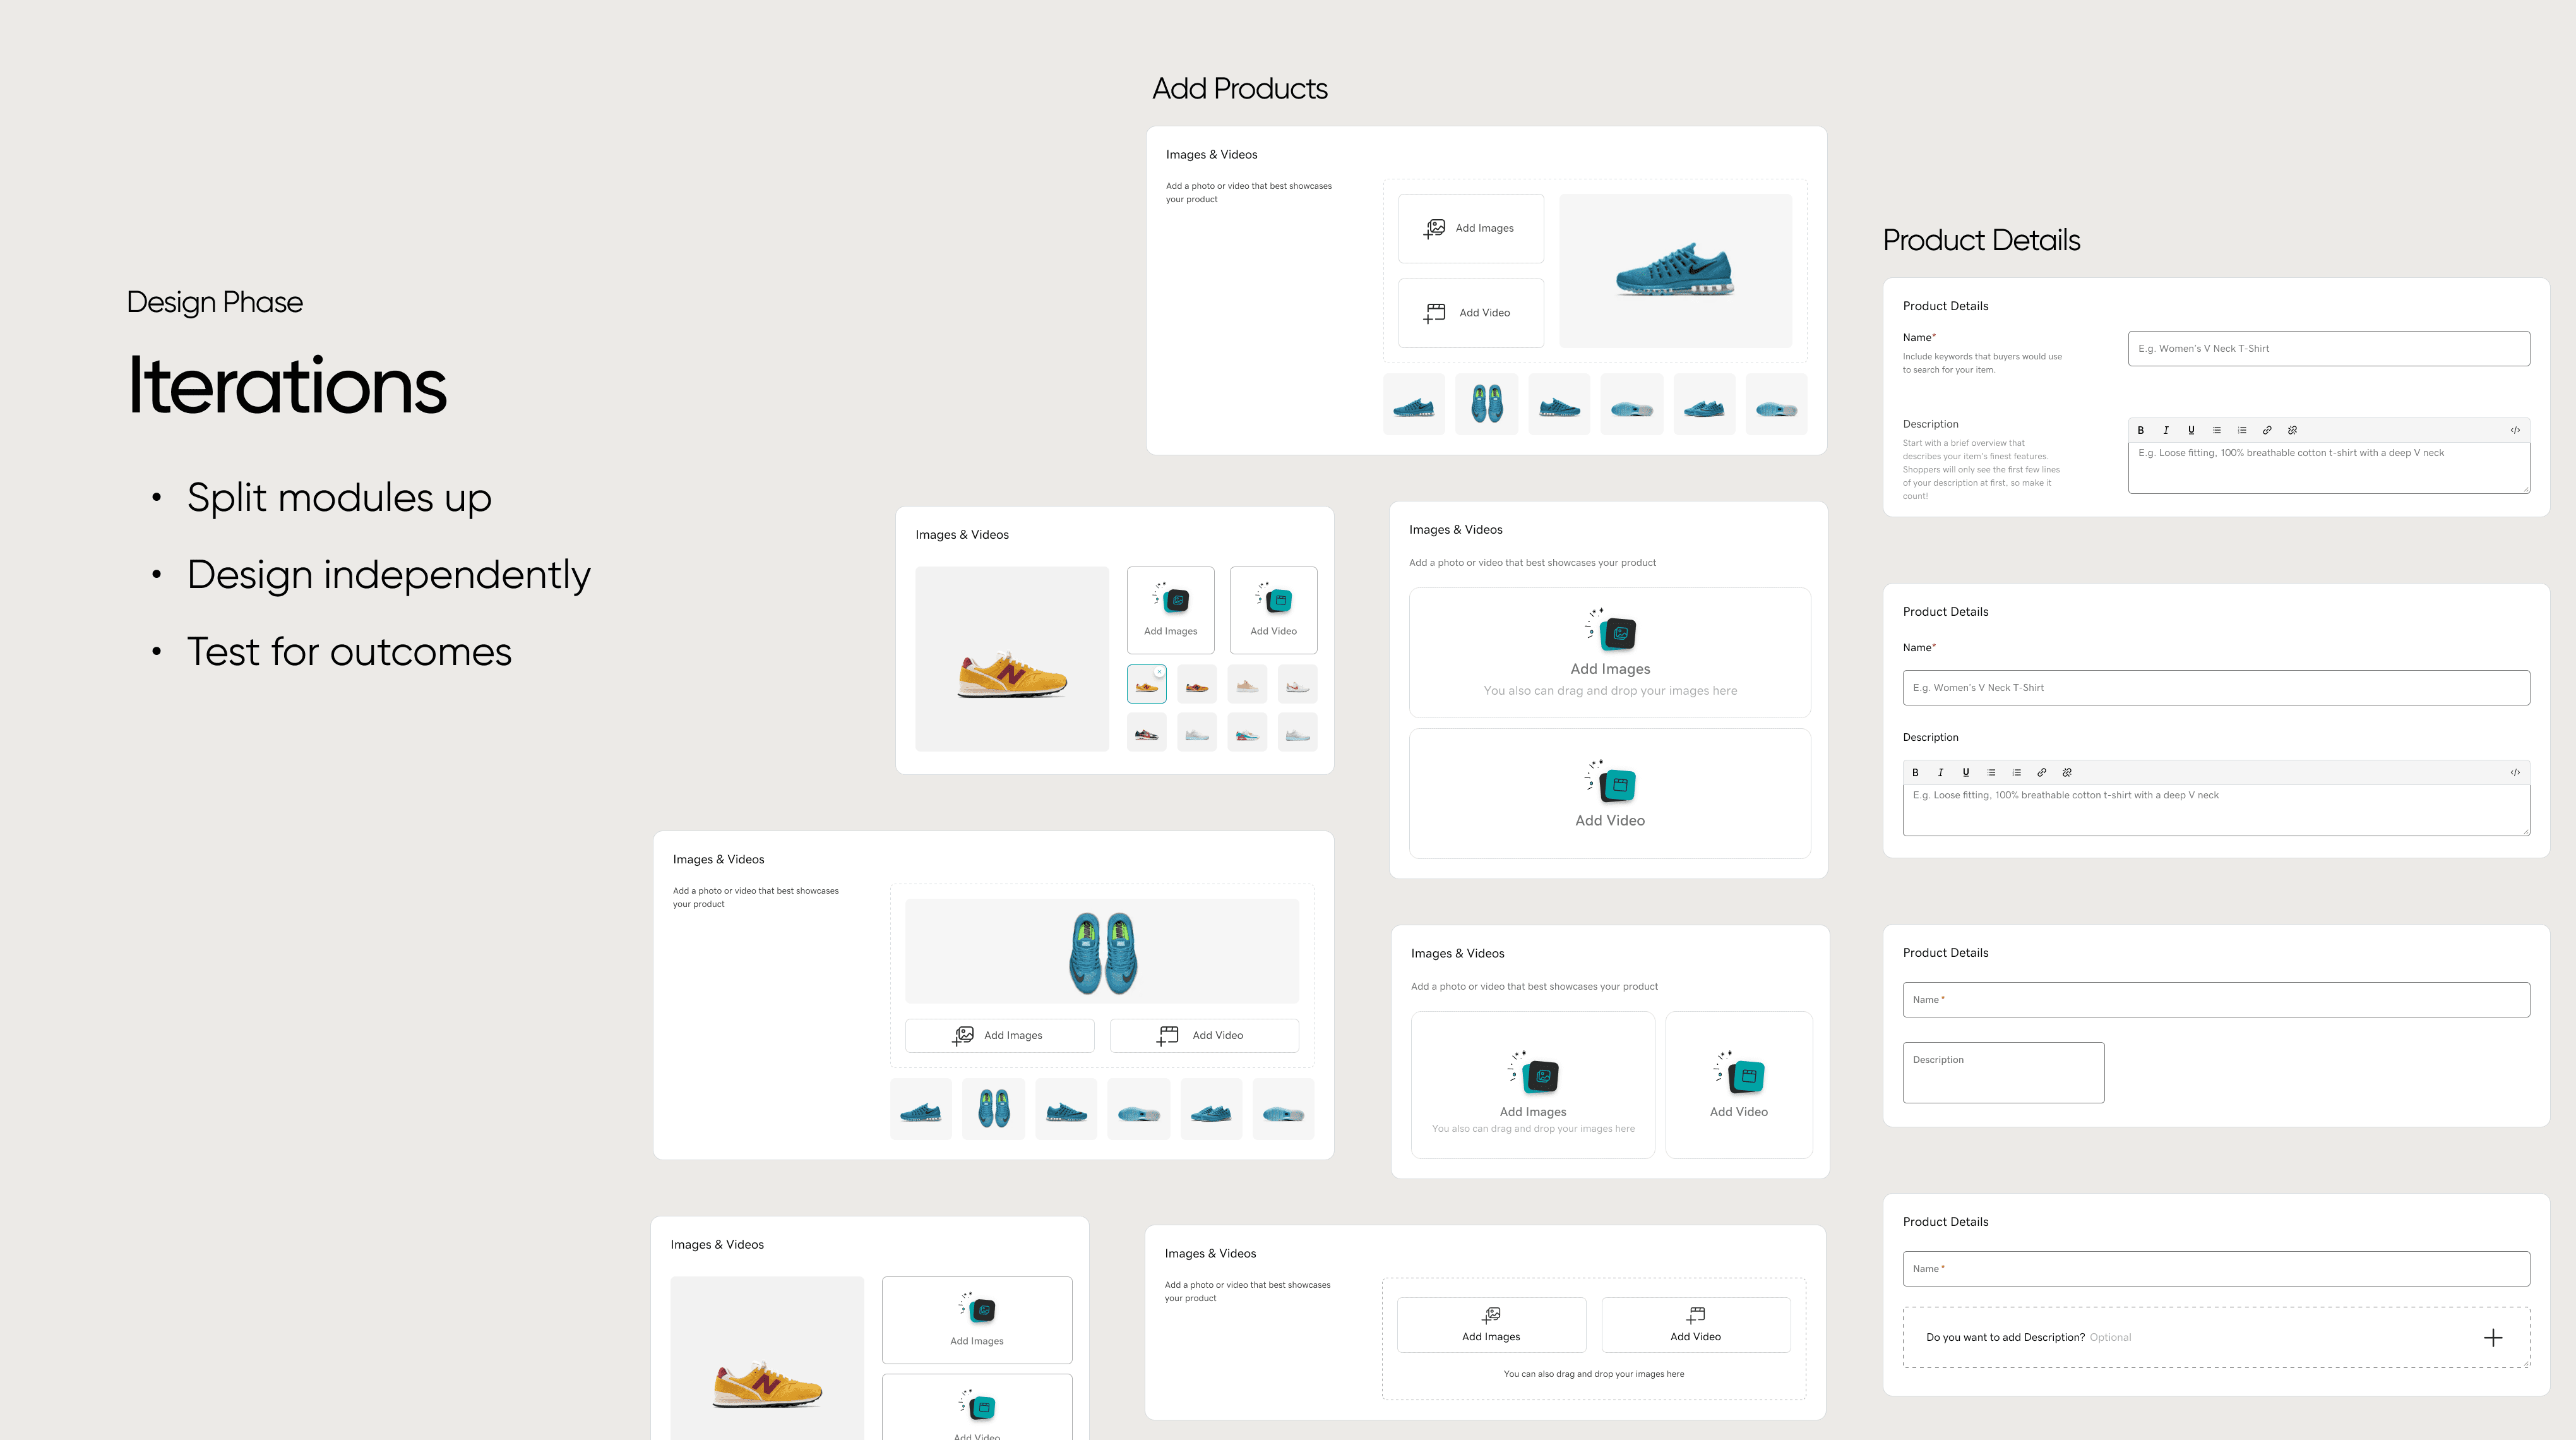Image resolution: width=2576 pixels, height=1440 pixels.
Task: Click insert link icon in full-width Description editor
Action: coord(2041,772)
